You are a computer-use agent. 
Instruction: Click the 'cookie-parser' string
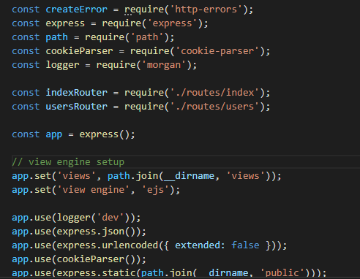point(217,51)
